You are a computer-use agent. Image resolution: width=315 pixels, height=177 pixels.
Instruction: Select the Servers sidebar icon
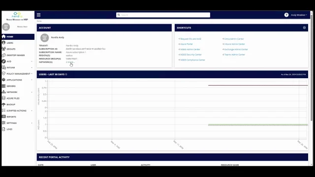click(x=3, y=86)
